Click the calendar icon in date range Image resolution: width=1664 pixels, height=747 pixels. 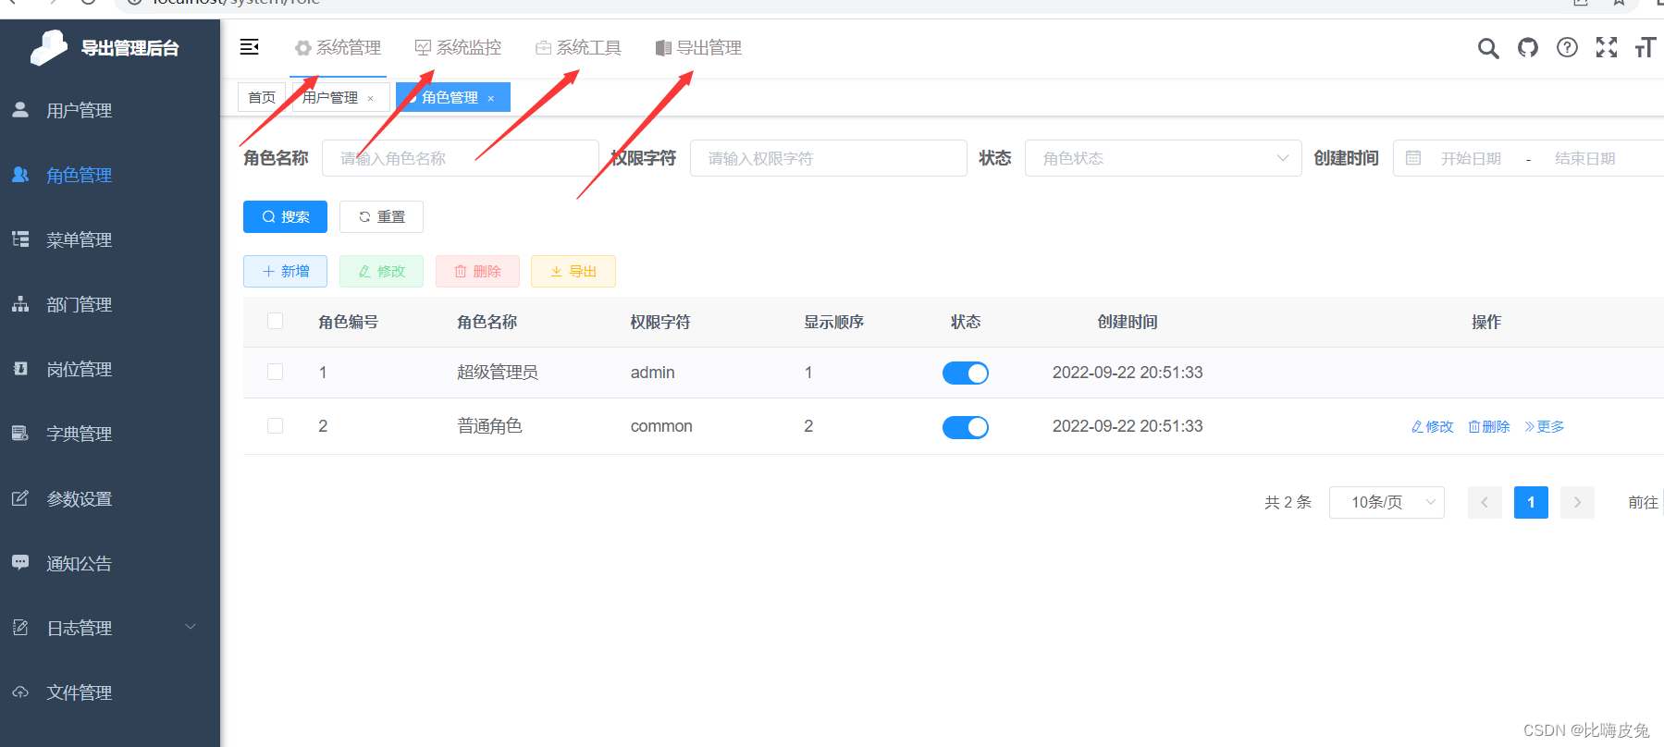pyautogui.click(x=1413, y=158)
